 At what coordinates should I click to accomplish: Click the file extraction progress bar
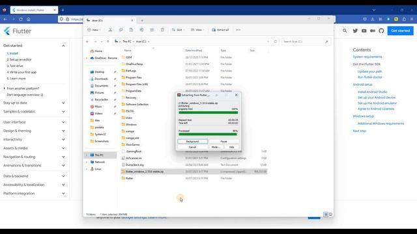(x=208, y=112)
